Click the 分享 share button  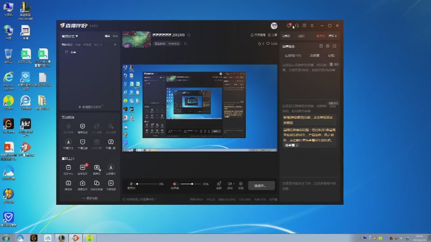(273, 35)
